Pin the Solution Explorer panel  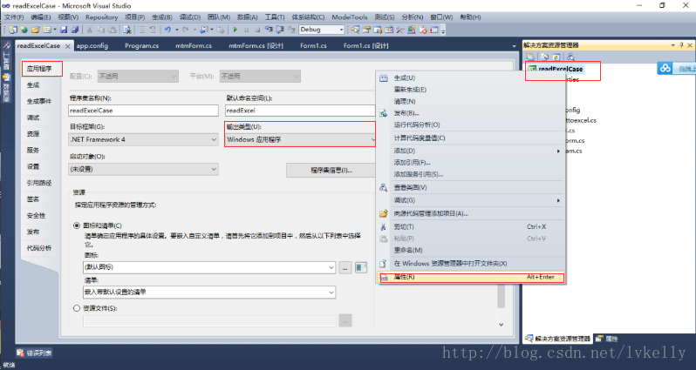pos(681,45)
